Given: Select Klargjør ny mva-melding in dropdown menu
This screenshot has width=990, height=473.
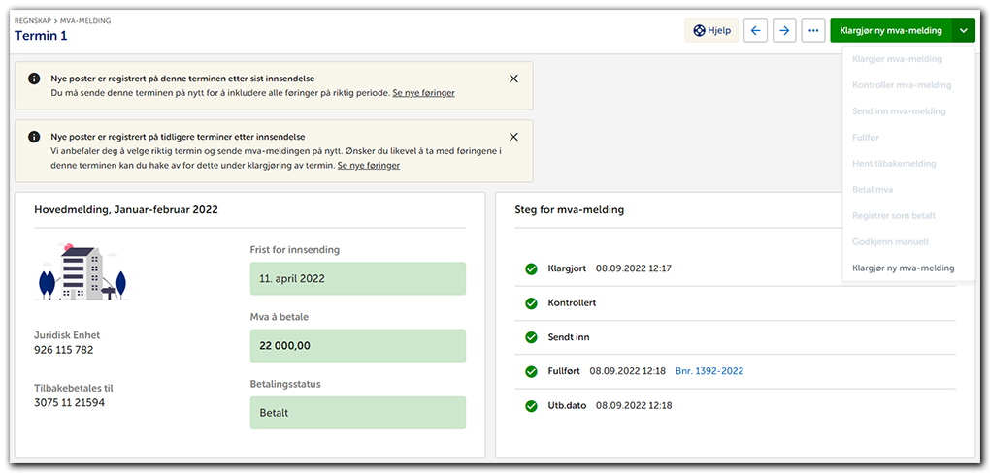Looking at the screenshot, I should point(903,268).
